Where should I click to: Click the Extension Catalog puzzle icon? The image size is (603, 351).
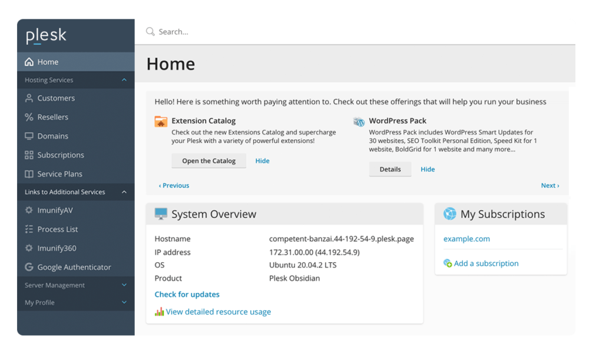161,122
